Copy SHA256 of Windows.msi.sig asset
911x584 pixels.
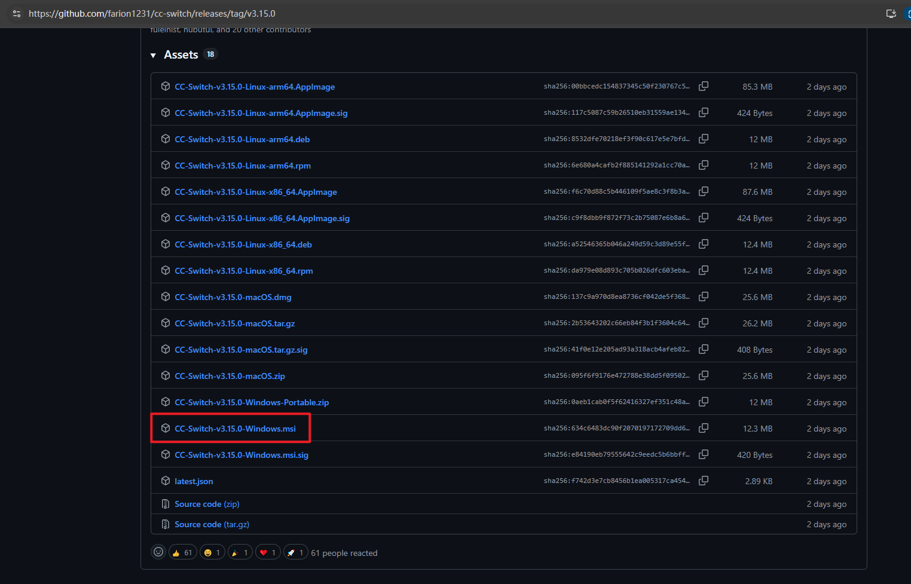(704, 454)
